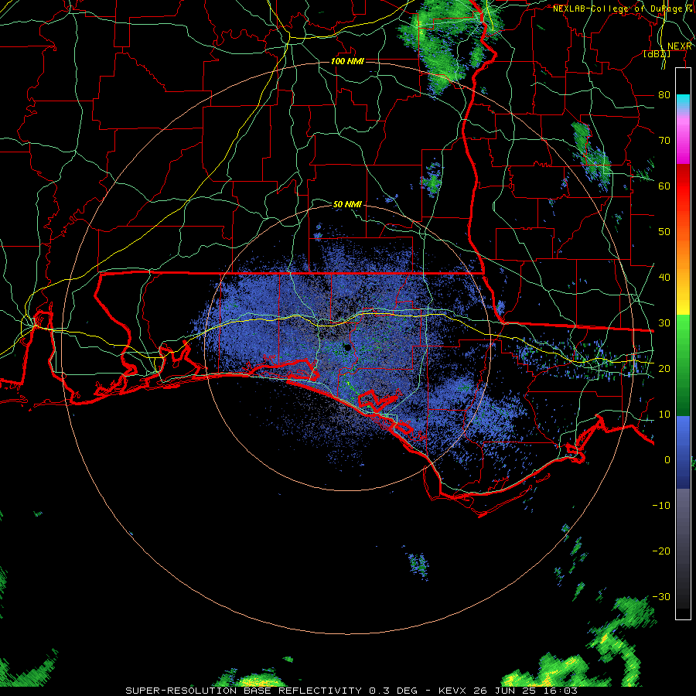Click the 30 value on the dBZ scale
The height and width of the screenshot is (696, 696).
click(664, 322)
